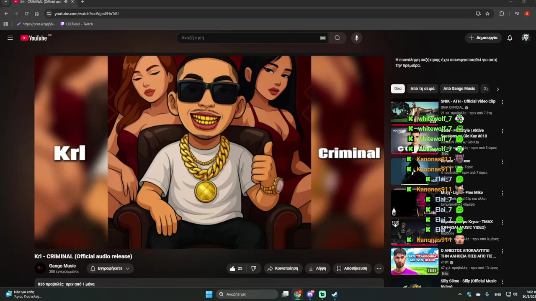
Task: Open the LOLTiesel - Twitch bookmark
Action: 77,24
